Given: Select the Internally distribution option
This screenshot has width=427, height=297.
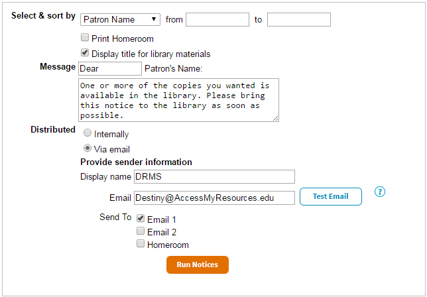Looking at the screenshot, I should coord(88,133).
